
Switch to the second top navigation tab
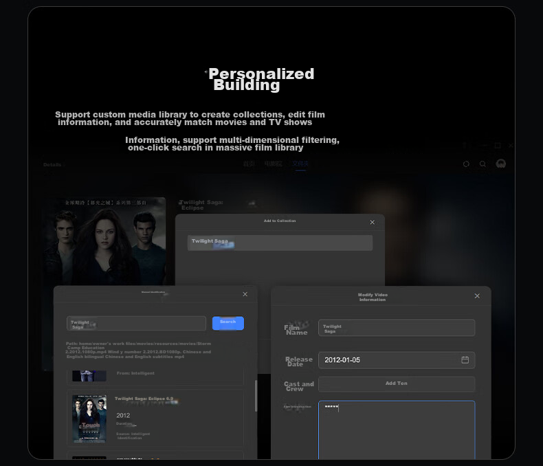[x=273, y=164]
